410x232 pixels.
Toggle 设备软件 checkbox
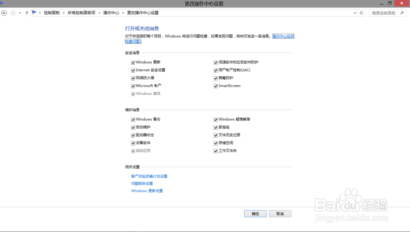tap(133, 143)
